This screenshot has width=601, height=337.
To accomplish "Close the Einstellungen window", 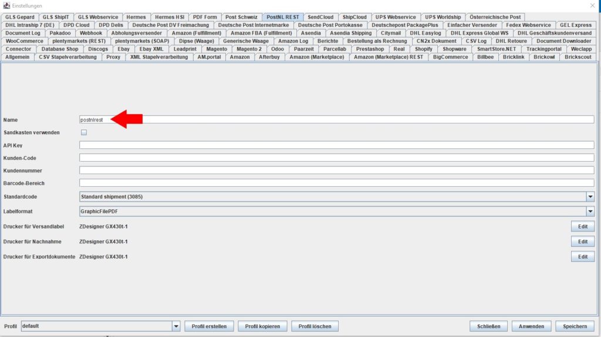I will [592, 5].
